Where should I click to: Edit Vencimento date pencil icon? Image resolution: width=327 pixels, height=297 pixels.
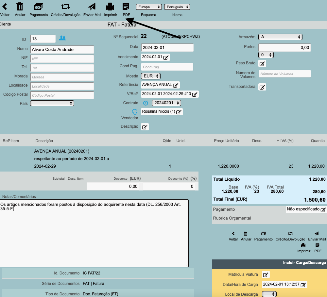[166, 58]
